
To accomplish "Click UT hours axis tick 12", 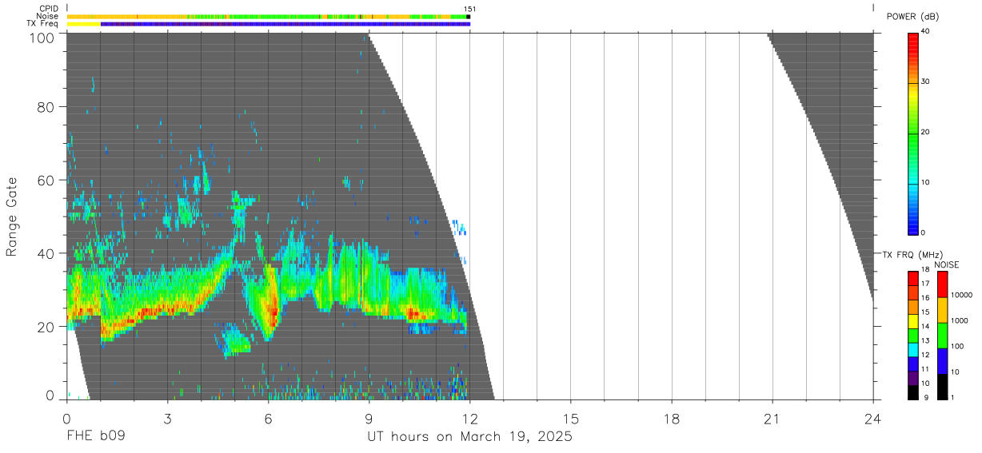I will tap(469, 418).
